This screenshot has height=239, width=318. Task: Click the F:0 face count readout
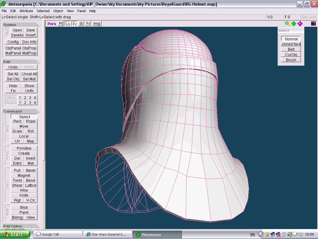click(x=291, y=17)
